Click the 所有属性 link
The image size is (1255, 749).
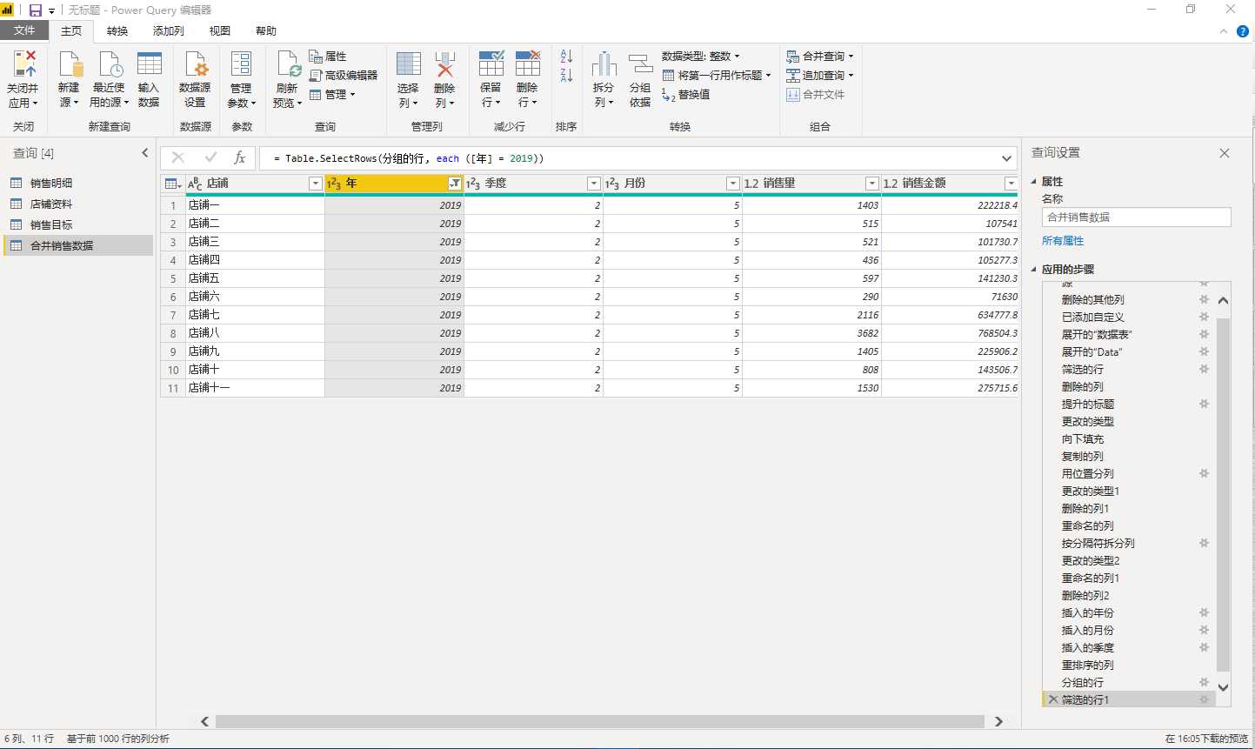point(1063,241)
